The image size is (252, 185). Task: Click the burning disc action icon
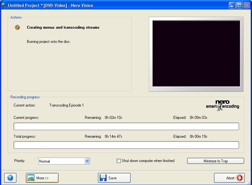click(x=17, y=27)
